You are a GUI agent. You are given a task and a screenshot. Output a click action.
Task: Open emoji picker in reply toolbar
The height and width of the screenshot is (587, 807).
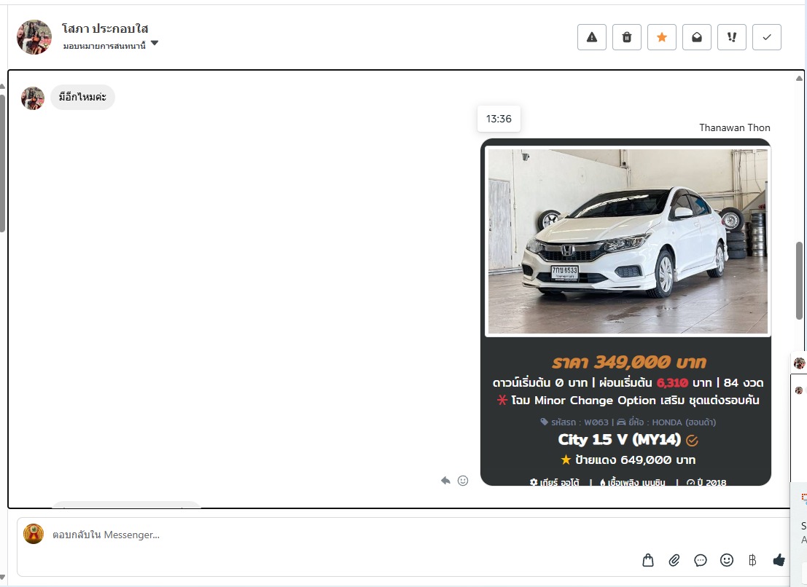727,560
